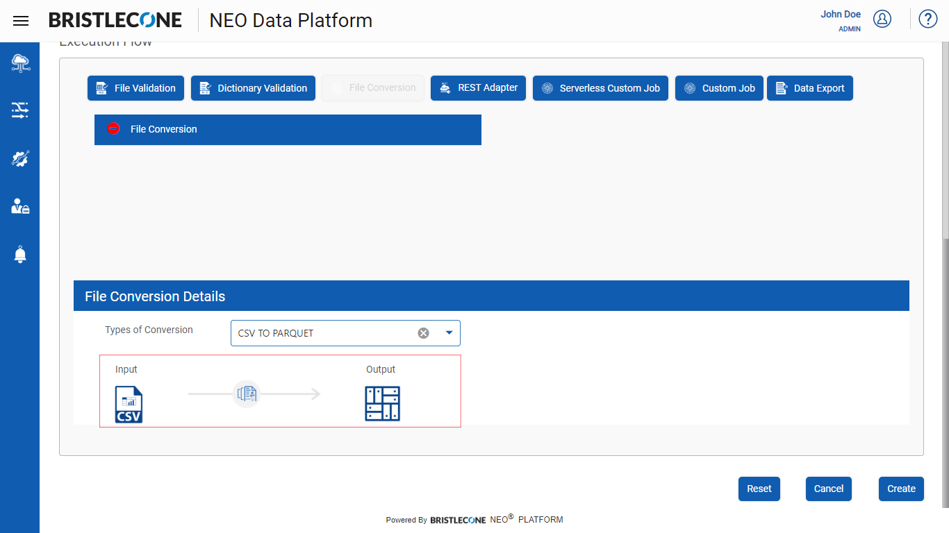Add a Data Export step
The width and height of the screenshot is (949, 533).
pyautogui.click(x=809, y=88)
